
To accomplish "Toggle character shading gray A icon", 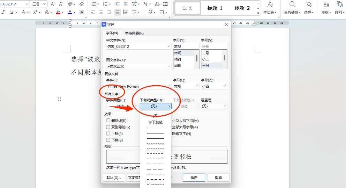I will pos(82,12).
